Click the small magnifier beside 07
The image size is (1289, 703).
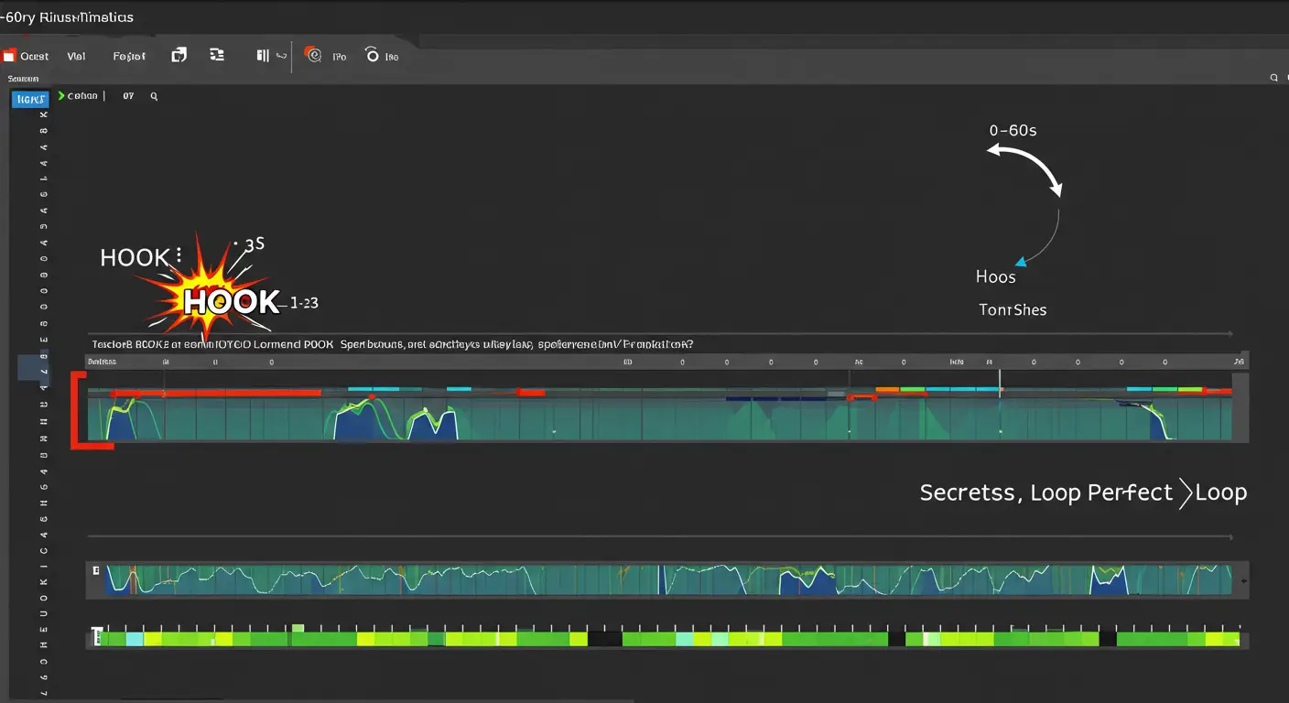[x=154, y=95]
